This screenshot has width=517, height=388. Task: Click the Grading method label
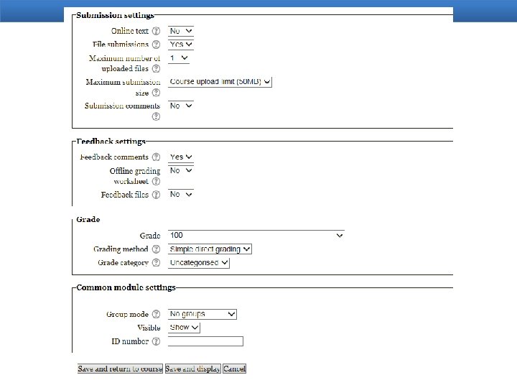(121, 249)
